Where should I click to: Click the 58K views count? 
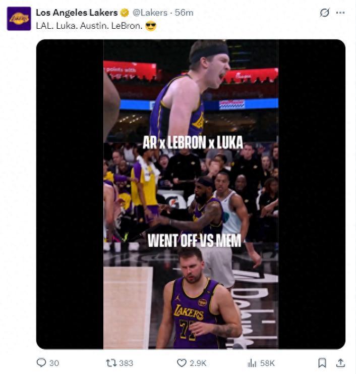click(x=268, y=363)
